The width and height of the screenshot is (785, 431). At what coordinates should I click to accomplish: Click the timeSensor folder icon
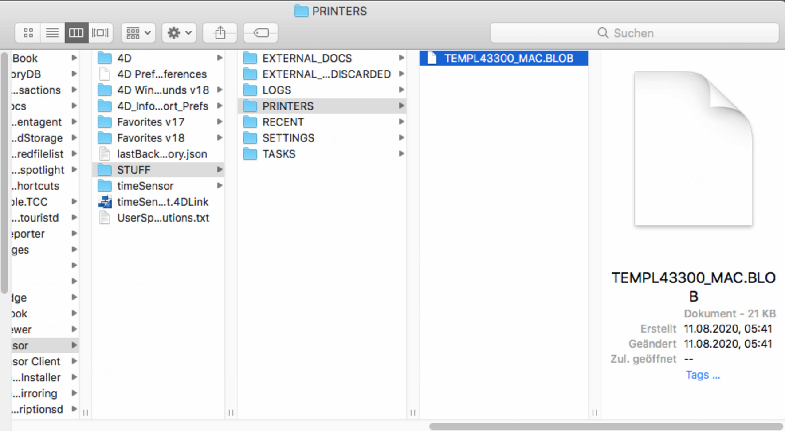point(105,186)
